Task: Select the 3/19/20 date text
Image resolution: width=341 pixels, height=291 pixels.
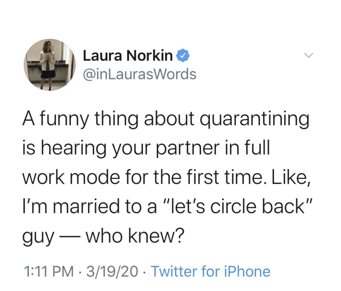Action: [112, 271]
